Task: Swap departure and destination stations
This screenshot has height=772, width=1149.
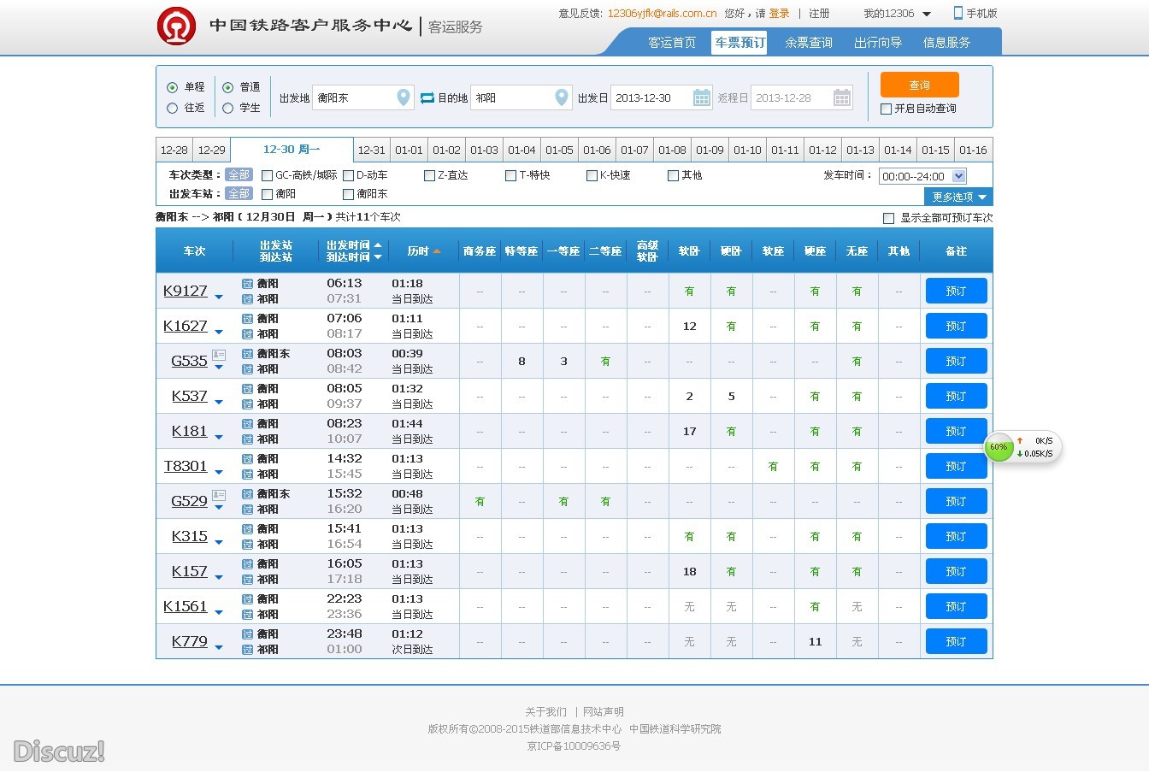Action: 427,98
